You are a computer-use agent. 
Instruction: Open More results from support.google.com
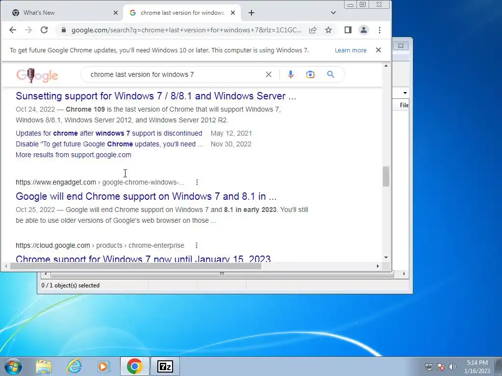pos(74,155)
